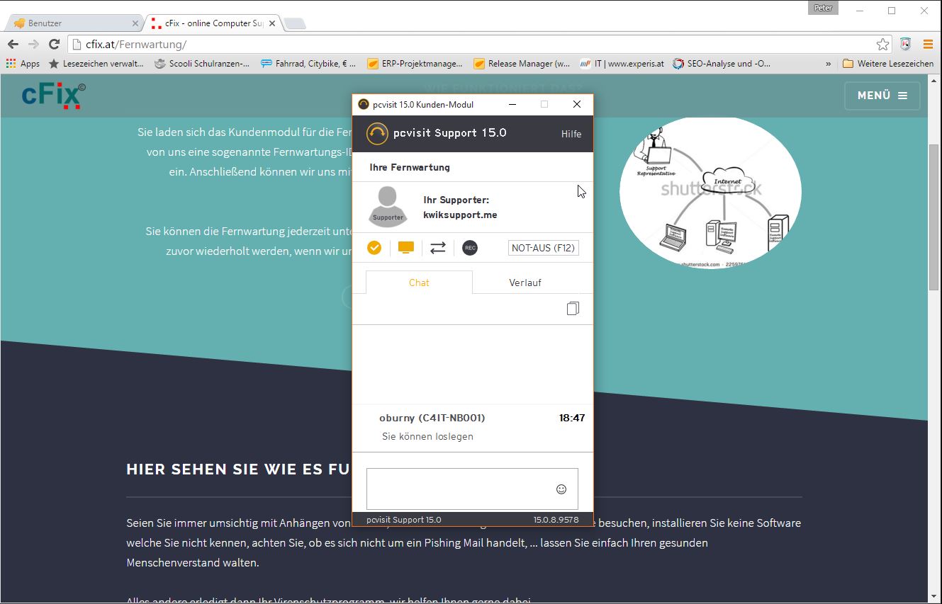Click the 'Ihre Fernwartung' heading
Viewport: 942px width, 604px height.
pos(410,168)
